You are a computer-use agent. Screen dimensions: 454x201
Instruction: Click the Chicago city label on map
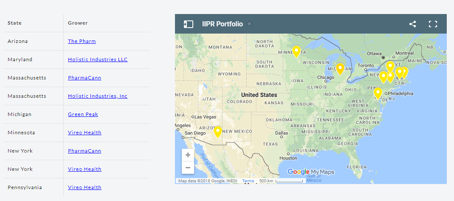(x=326, y=77)
